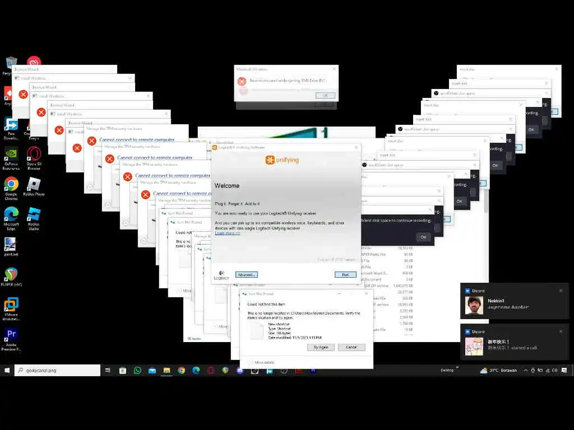Open Microsoft Store from taskbar
Screen dimensions: 574x430
pyautogui.click(x=123, y=371)
